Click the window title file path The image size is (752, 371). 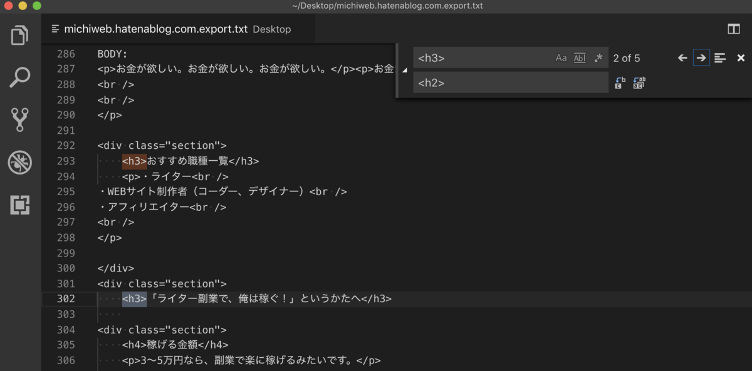[x=387, y=6]
